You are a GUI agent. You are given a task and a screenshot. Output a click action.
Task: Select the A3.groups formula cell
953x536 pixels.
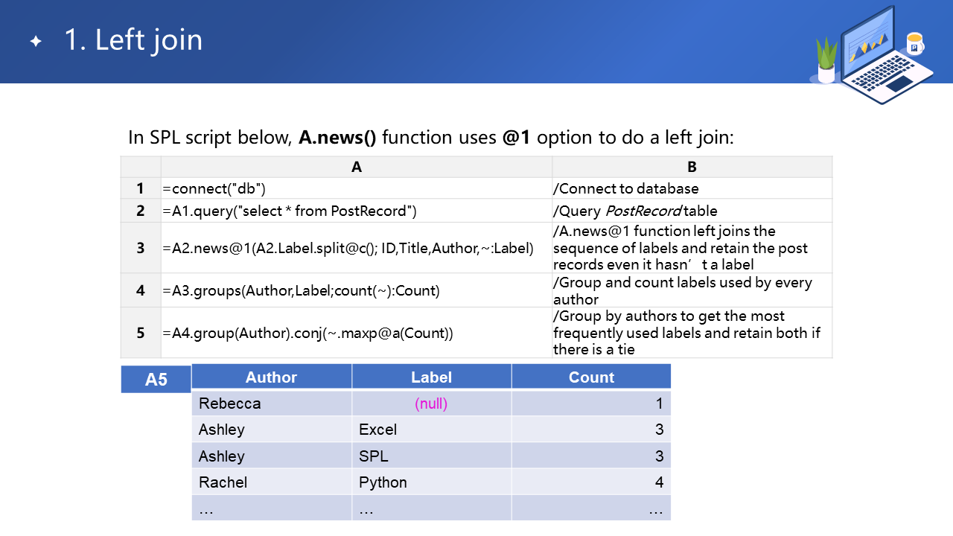click(x=356, y=290)
